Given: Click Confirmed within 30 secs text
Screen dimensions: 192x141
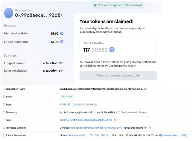Looking at the screenshot, I should coord(134,113).
